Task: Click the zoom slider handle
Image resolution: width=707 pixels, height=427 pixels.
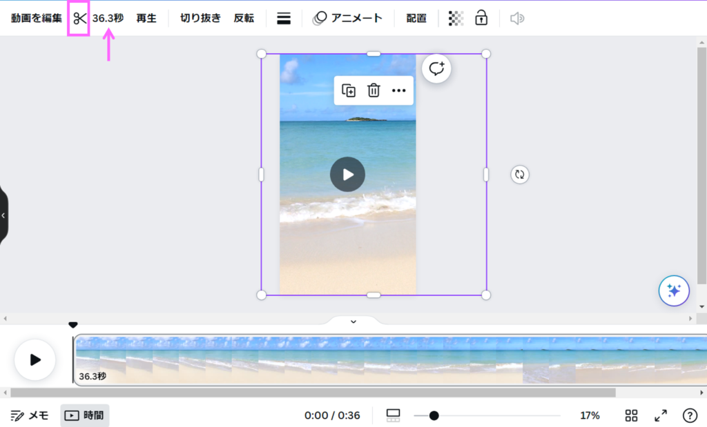Action: [x=434, y=415]
